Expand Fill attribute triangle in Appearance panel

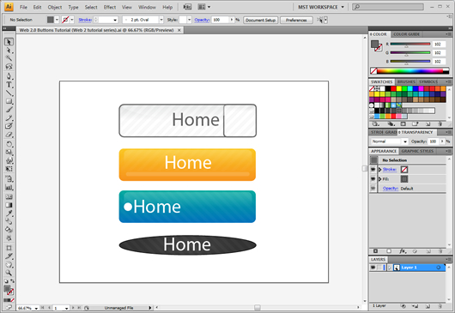coord(379,179)
